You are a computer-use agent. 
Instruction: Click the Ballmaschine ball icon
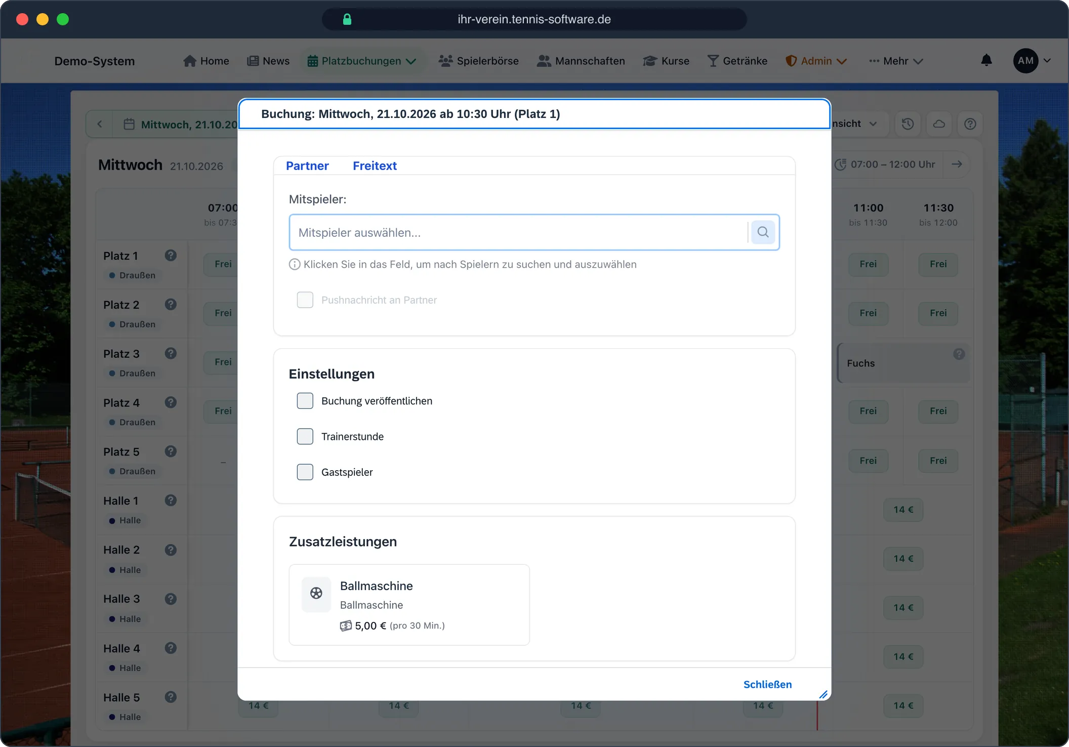(316, 593)
